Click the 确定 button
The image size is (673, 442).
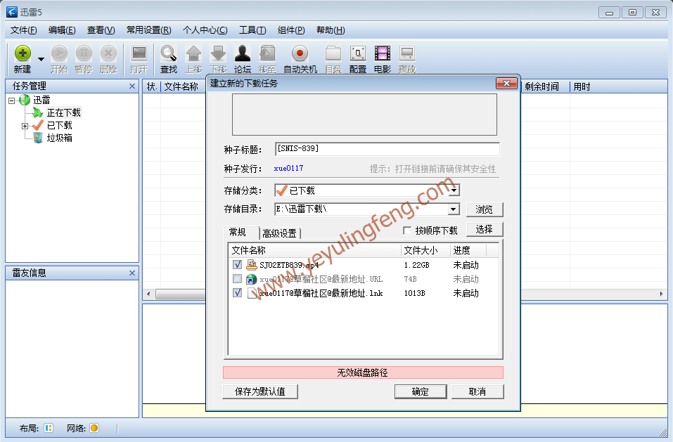pyautogui.click(x=421, y=391)
